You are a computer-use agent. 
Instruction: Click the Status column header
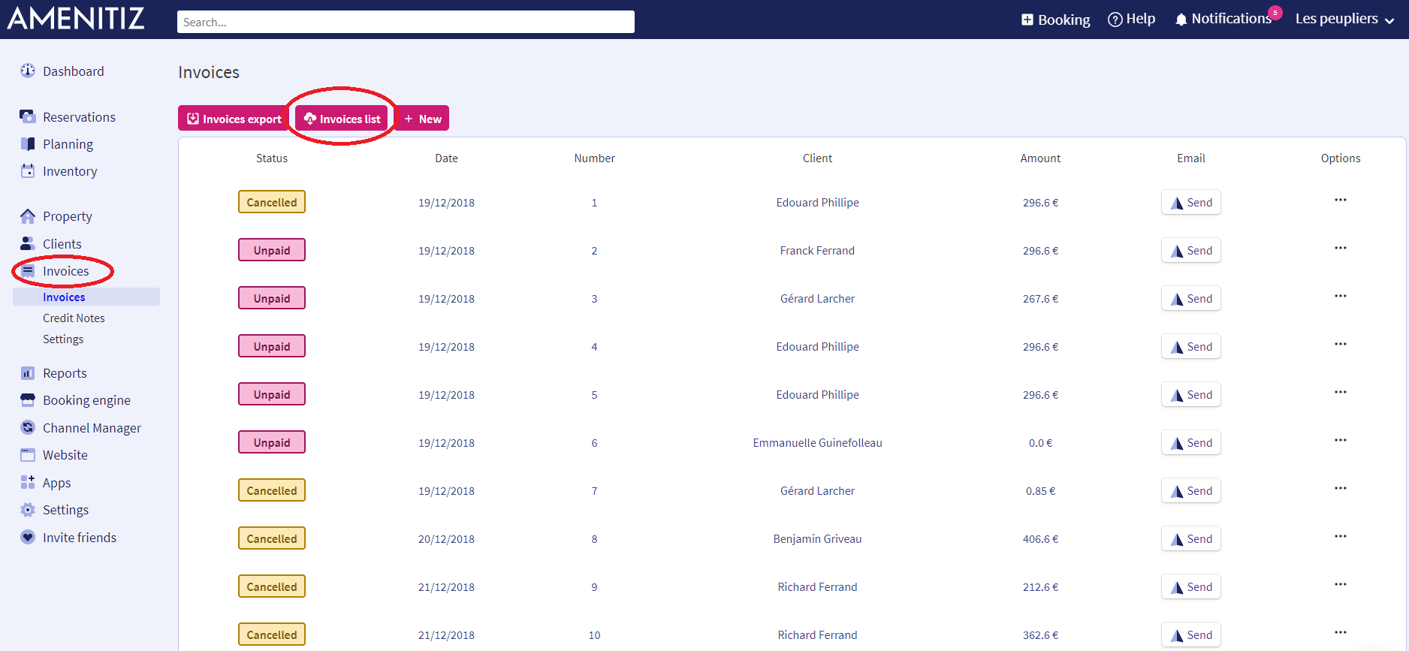tap(272, 158)
